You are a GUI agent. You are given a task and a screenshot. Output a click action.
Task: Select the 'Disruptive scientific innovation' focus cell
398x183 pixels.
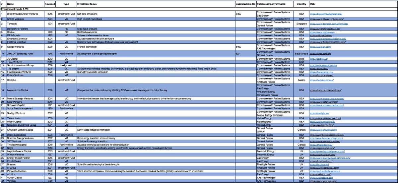(155, 71)
